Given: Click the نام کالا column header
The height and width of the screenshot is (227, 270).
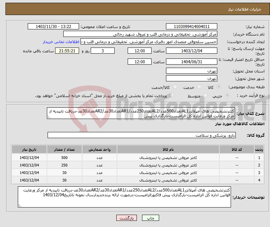Looking at the screenshot, I should click(168, 149).
